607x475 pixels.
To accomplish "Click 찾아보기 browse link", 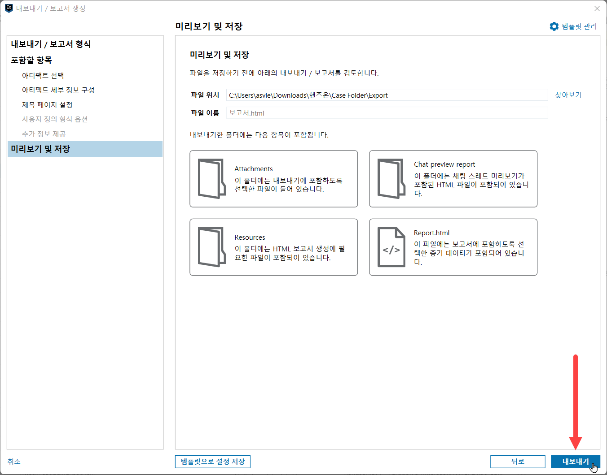I will pos(568,95).
